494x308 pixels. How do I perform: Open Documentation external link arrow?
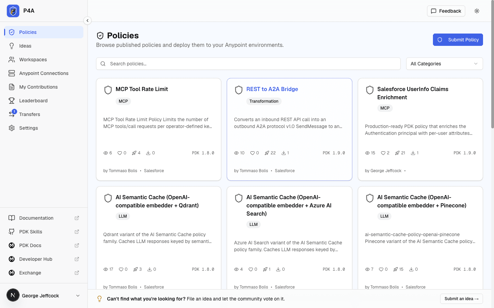(x=77, y=218)
